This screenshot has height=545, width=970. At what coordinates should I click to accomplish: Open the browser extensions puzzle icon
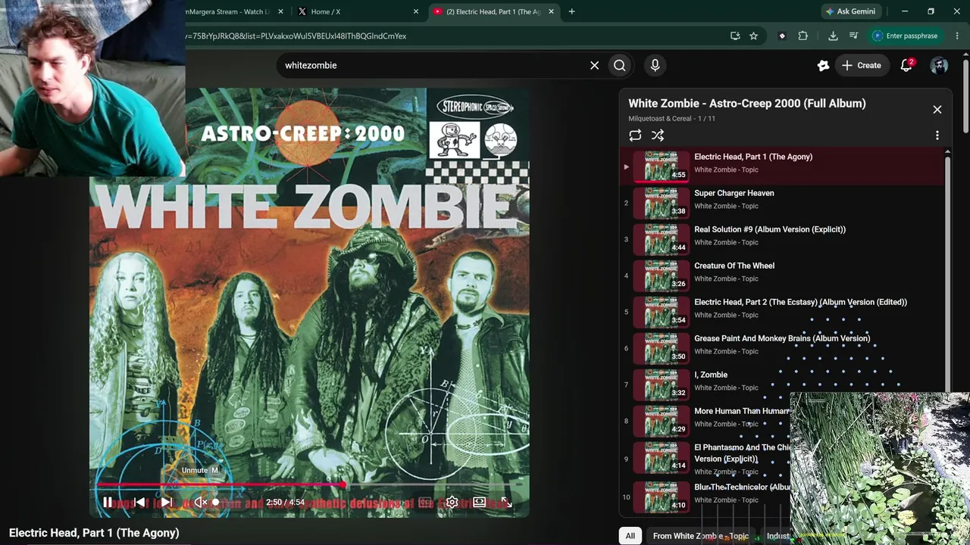coord(803,36)
